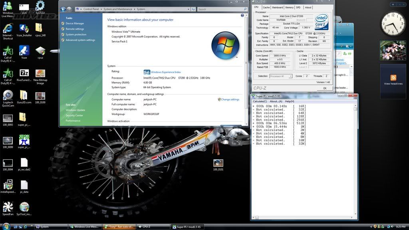Image resolution: width=409 pixels, height=230 pixels.
Task: Click the Control Panel search field
Action: pos(222,9)
